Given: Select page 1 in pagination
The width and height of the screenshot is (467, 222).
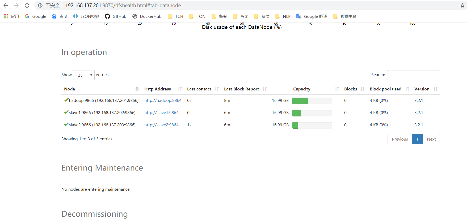Looking at the screenshot, I should [x=417, y=139].
